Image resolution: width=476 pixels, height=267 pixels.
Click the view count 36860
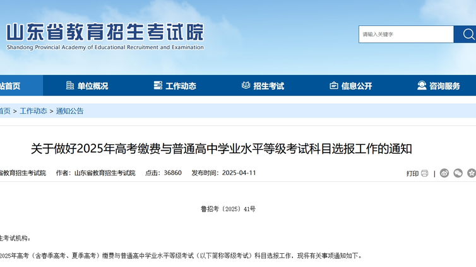point(173,173)
